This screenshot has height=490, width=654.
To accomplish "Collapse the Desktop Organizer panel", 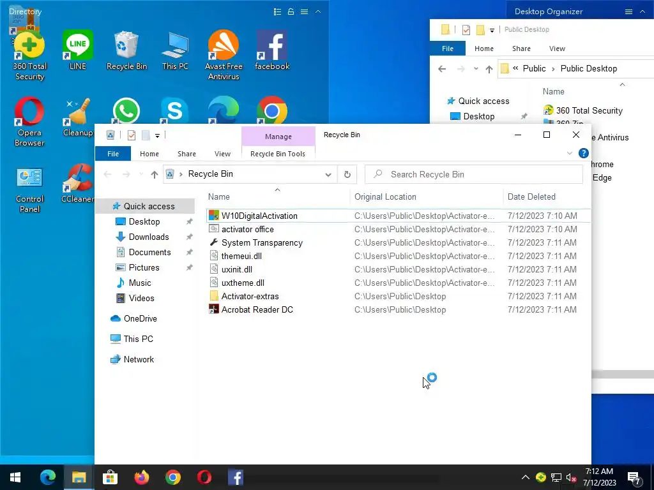I will click(643, 11).
